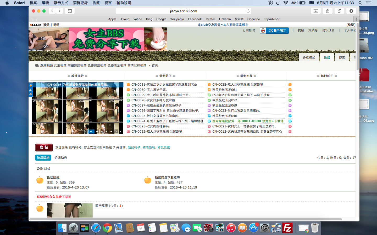Click the page vertical scrollbar

click(357, 47)
